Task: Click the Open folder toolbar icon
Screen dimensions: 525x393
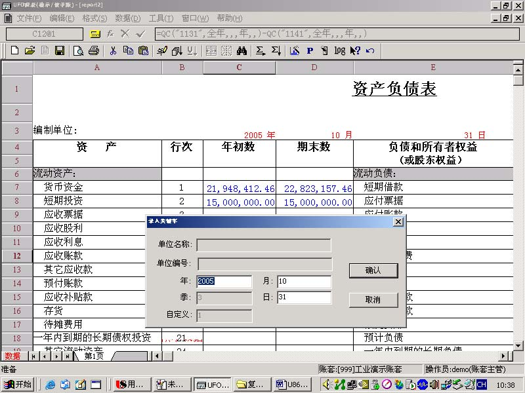Action: (30, 50)
